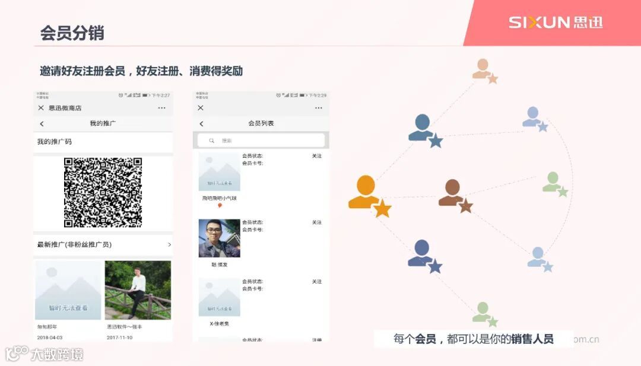
Task: Click the peach member icon at the top
Action: coord(485,71)
